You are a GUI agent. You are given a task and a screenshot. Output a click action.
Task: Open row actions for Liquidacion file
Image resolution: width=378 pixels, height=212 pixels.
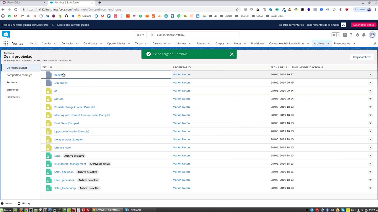(370, 83)
